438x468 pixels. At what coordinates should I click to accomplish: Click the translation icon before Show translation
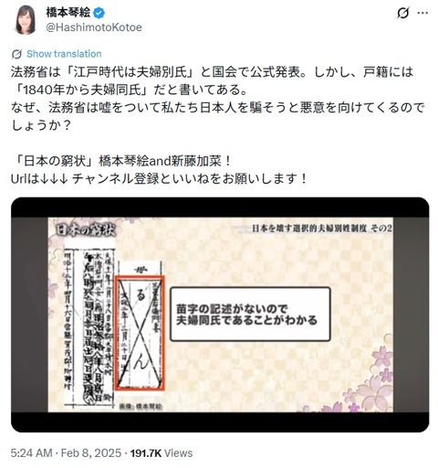point(16,54)
